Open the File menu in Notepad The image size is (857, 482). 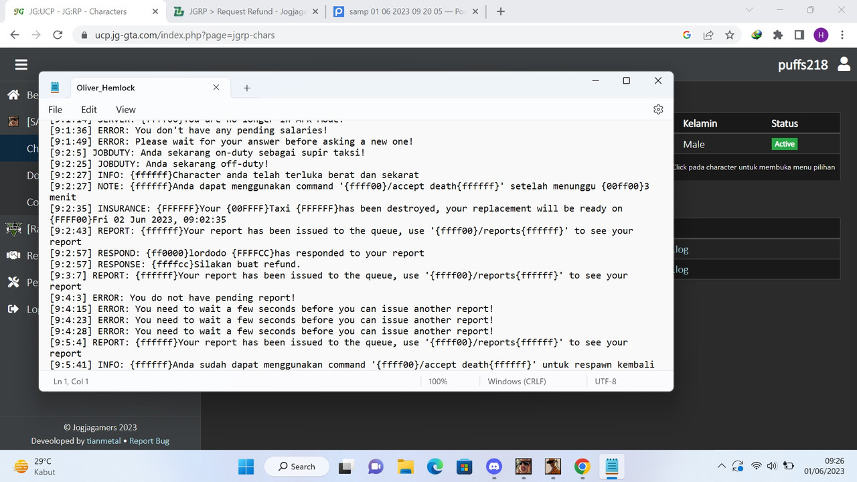(56, 110)
